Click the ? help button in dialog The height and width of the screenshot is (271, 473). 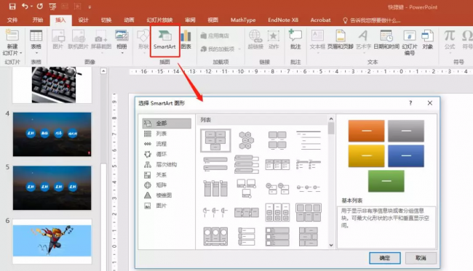[410, 103]
